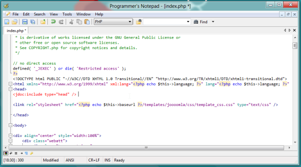
Task: Paste using the clipboard icon
Action: pos(87,22)
